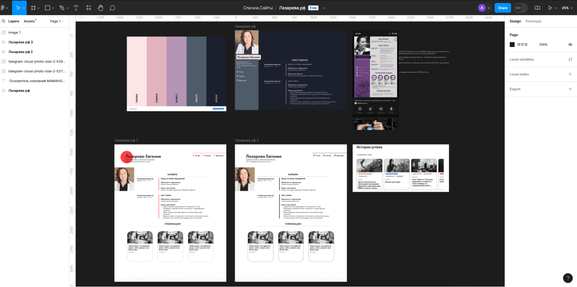The width and height of the screenshot is (577, 287).
Task: Open the Page 1 dropdown
Action: coord(57,21)
